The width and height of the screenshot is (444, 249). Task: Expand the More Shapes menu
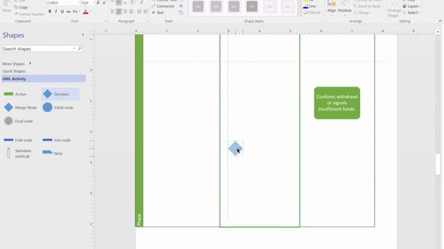[x=17, y=64]
